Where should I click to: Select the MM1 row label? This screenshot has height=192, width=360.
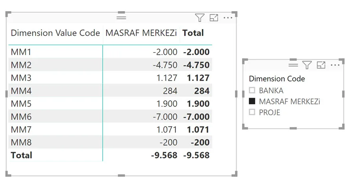pos(21,52)
